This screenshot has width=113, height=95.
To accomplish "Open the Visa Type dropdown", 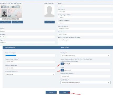I will pos(85,56).
